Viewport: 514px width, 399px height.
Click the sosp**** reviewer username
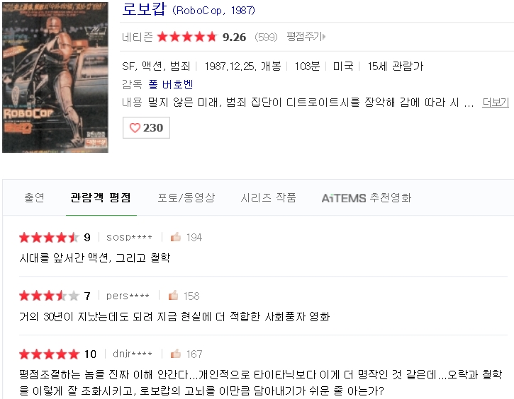click(129, 237)
